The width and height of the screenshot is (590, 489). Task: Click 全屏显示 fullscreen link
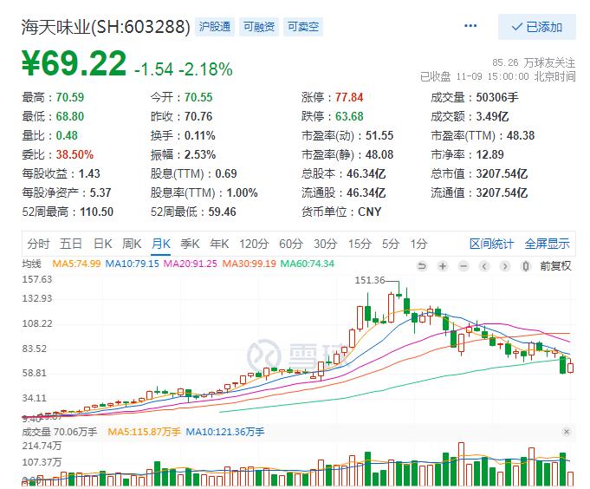pyautogui.click(x=547, y=244)
